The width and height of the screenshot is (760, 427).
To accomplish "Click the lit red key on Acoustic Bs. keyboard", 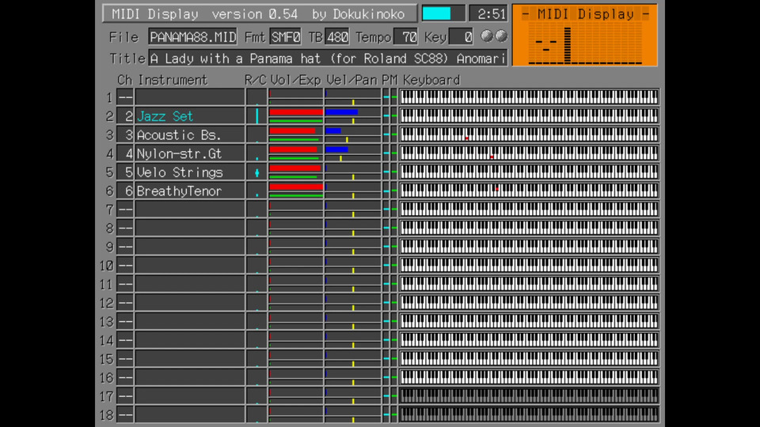I will [467, 138].
